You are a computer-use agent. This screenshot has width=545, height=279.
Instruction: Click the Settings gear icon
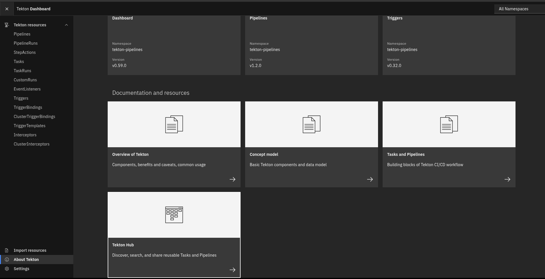7,269
